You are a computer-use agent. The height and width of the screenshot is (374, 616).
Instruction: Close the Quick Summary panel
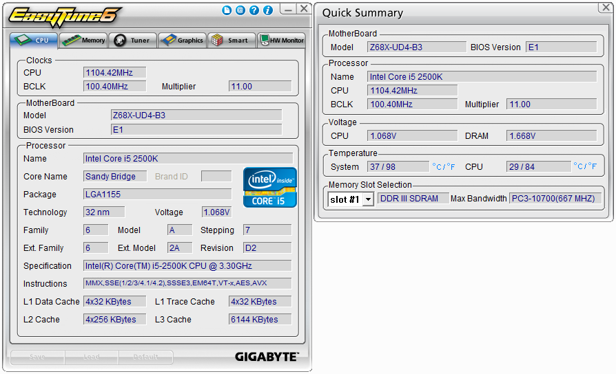click(604, 8)
